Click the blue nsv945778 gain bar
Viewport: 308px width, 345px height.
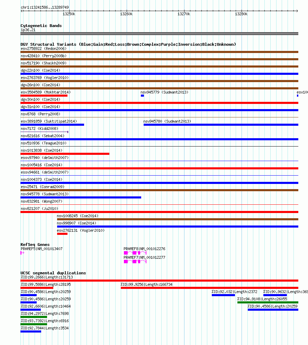pyautogui.click(x=81, y=197)
